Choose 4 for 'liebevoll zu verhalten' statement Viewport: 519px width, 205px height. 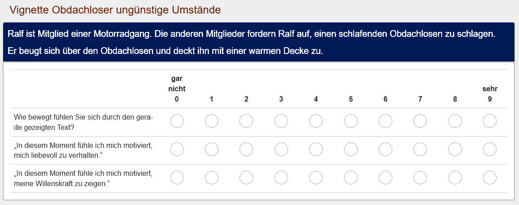pyautogui.click(x=316, y=150)
